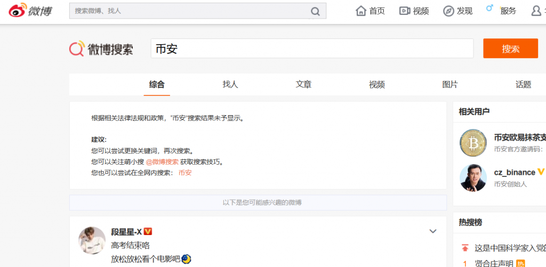This screenshot has height=267, width=546.
Task: Switch to the 文章 tab
Action: pos(303,84)
